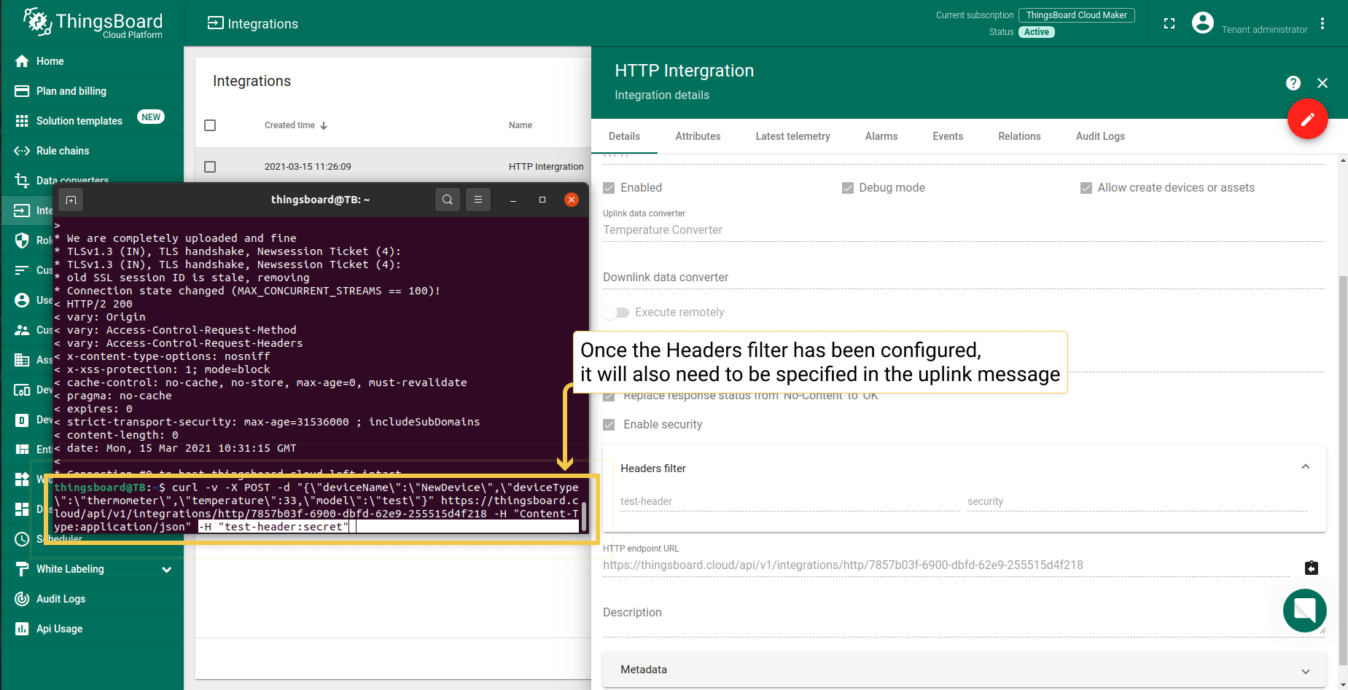Open the Alarms tab
The height and width of the screenshot is (690, 1348).
(x=881, y=136)
